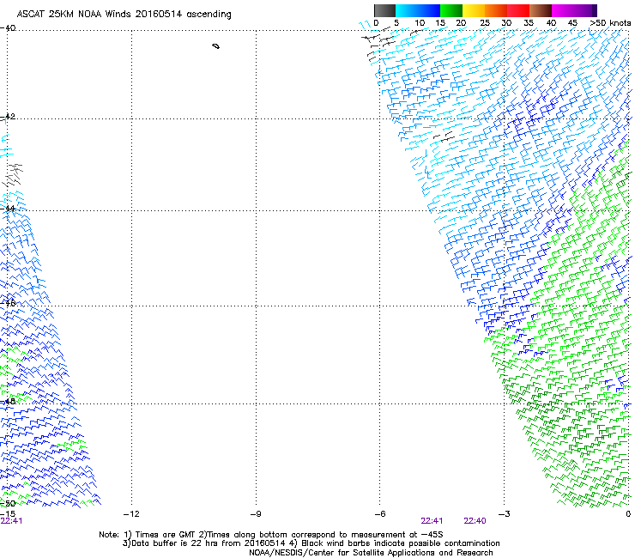Click purple time label '22:40'
The height and width of the screenshot is (558, 635).
click(x=475, y=521)
